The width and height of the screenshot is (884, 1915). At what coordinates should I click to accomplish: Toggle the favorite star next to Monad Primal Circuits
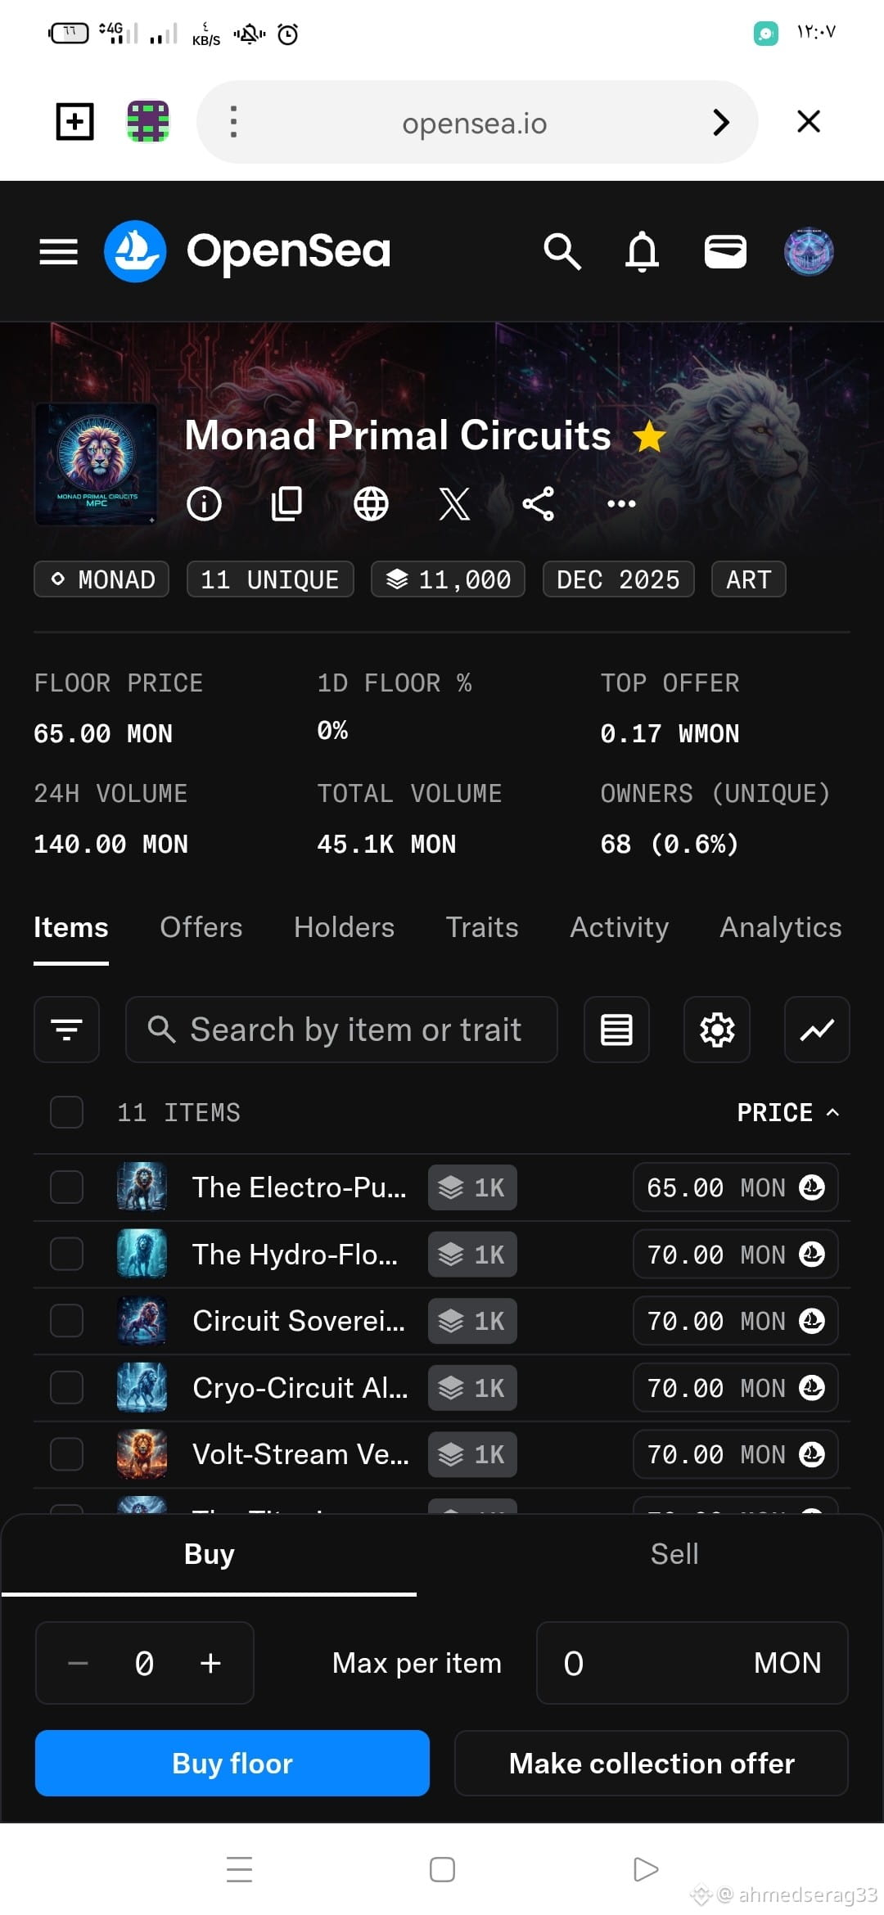(650, 436)
